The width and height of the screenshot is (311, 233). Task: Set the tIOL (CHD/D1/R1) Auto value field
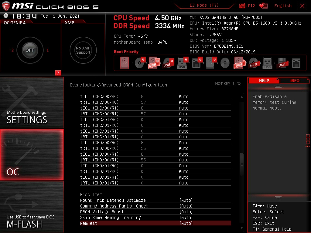point(184,177)
